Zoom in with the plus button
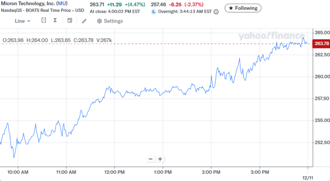This screenshot has width=330, height=181. pos(160,159)
